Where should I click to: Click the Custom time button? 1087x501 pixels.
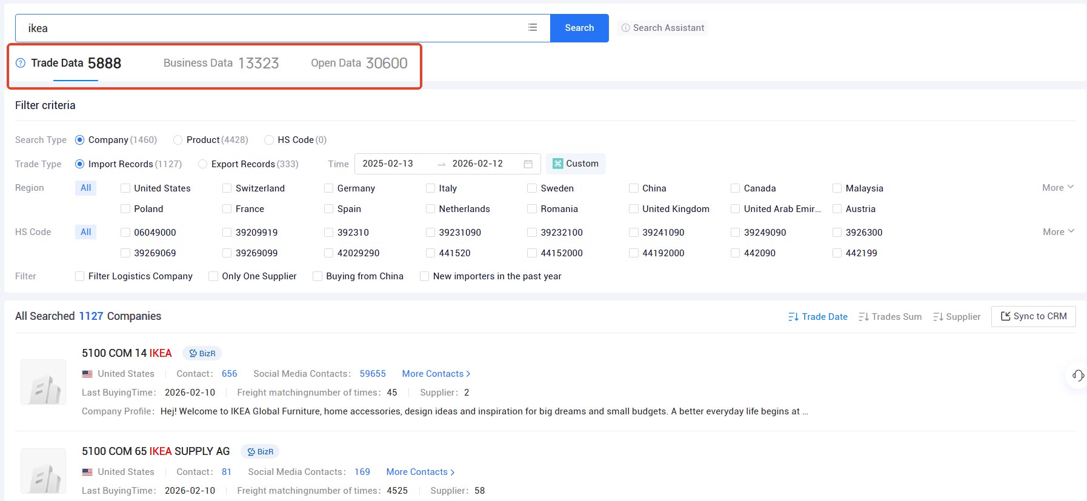[x=576, y=164]
